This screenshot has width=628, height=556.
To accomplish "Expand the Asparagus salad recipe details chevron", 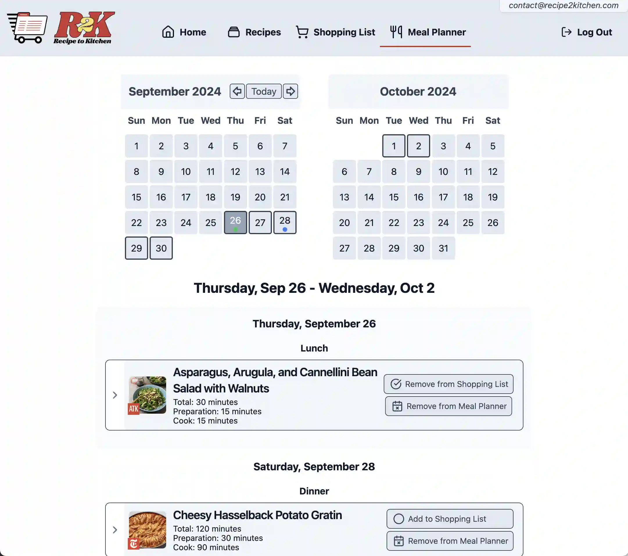I will 115,395.
